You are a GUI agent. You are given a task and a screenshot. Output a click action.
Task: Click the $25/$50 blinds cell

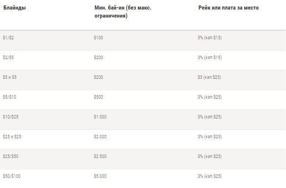pyautogui.click(x=11, y=156)
